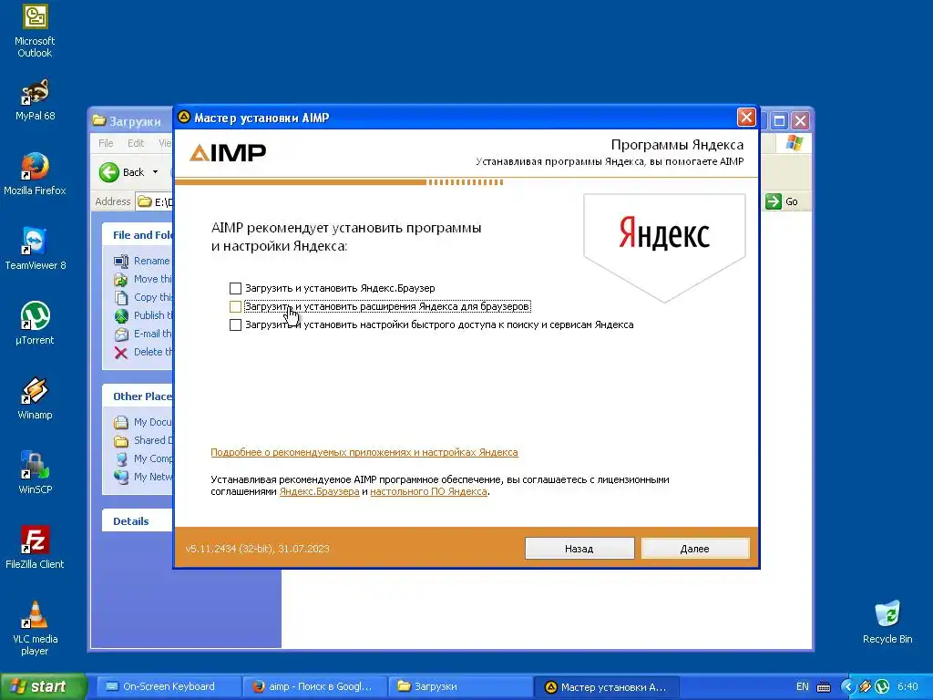Click the EN language indicator
The image size is (933, 700).
tap(802, 686)
